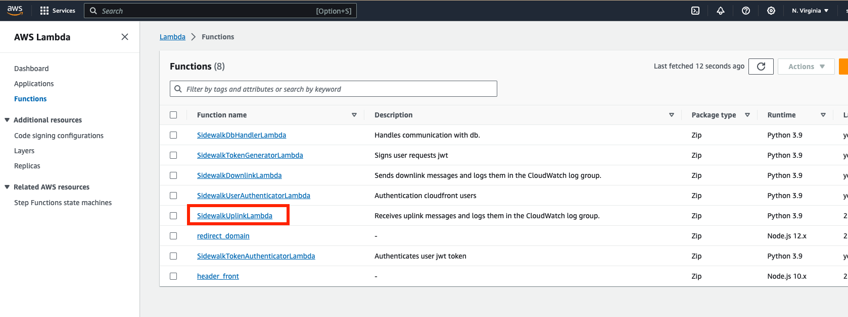Open the settings gear in top bar
This screenshot has width=848, height=317.
coord(771,11)
